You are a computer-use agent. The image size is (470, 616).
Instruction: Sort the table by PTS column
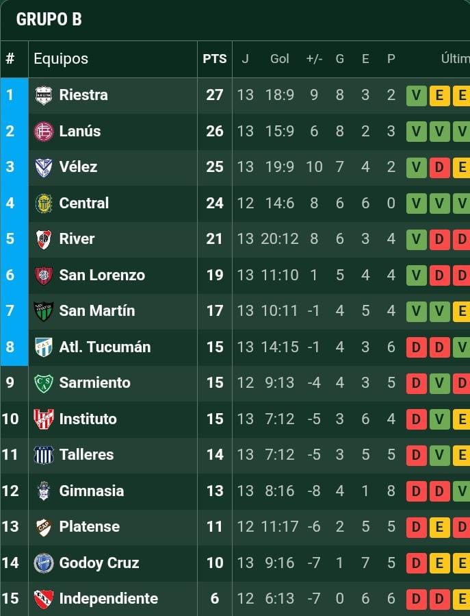(x=214, y=59)
